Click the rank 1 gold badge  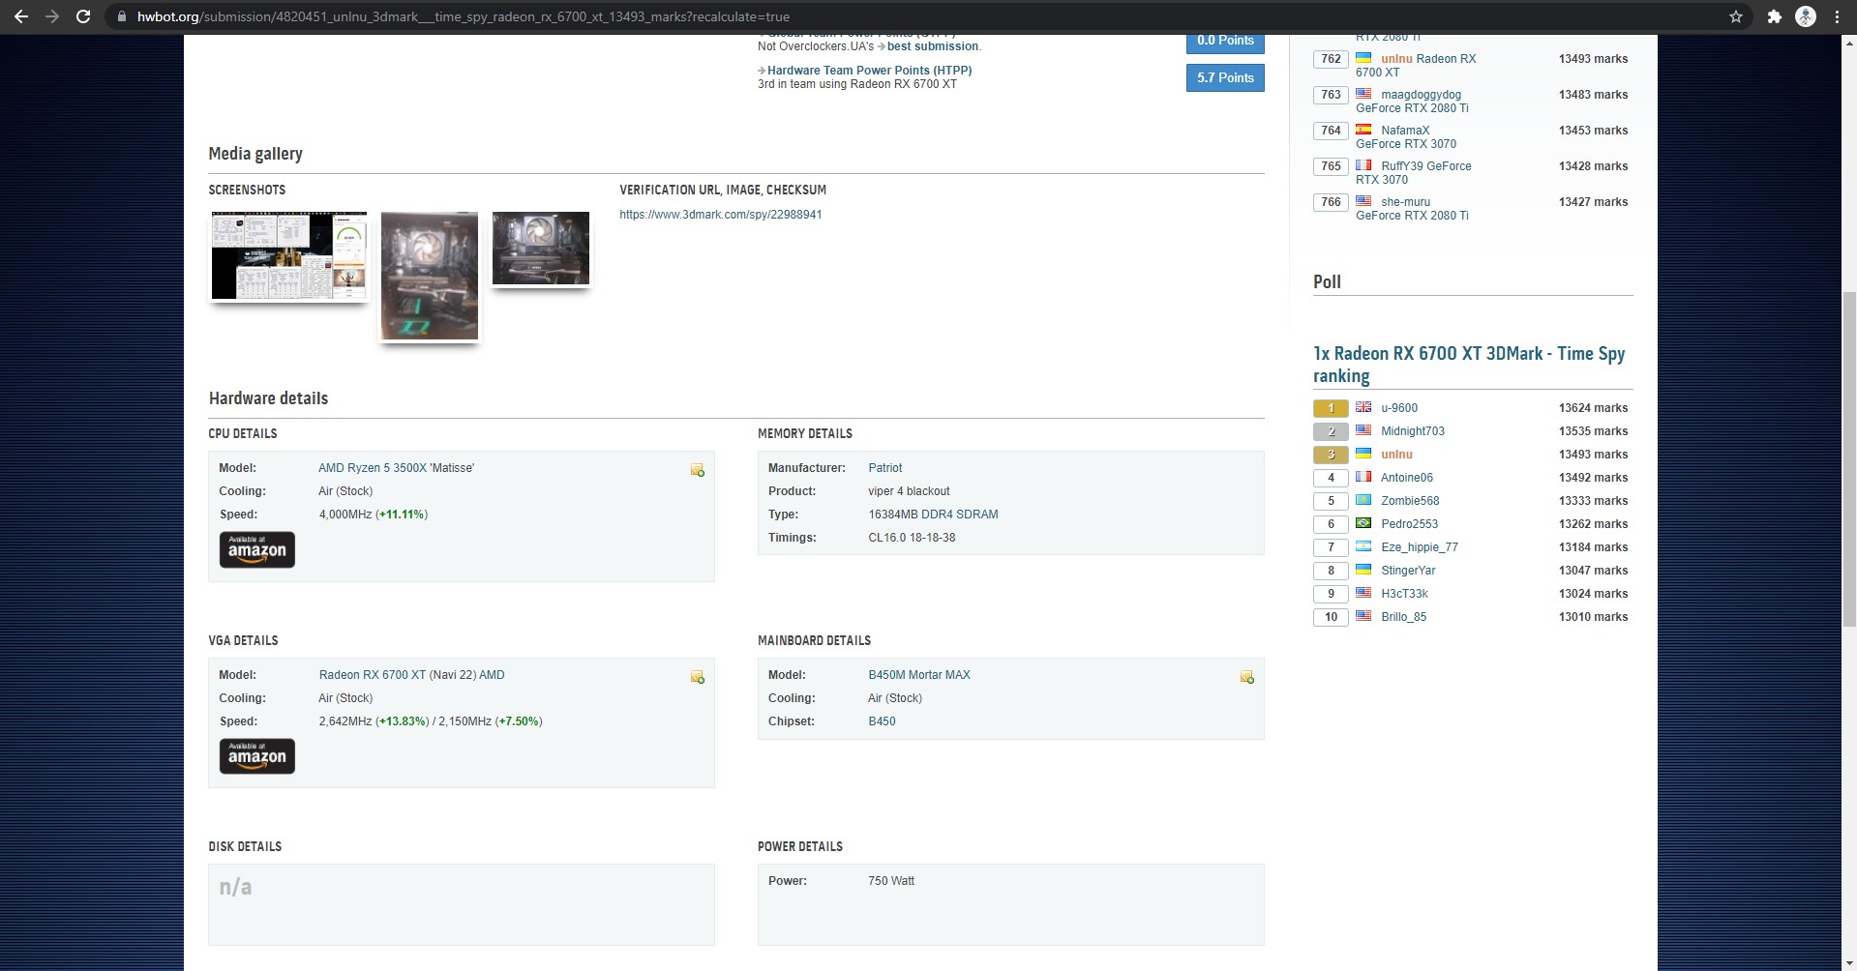pyautogui.click(x=1331, y=408)
